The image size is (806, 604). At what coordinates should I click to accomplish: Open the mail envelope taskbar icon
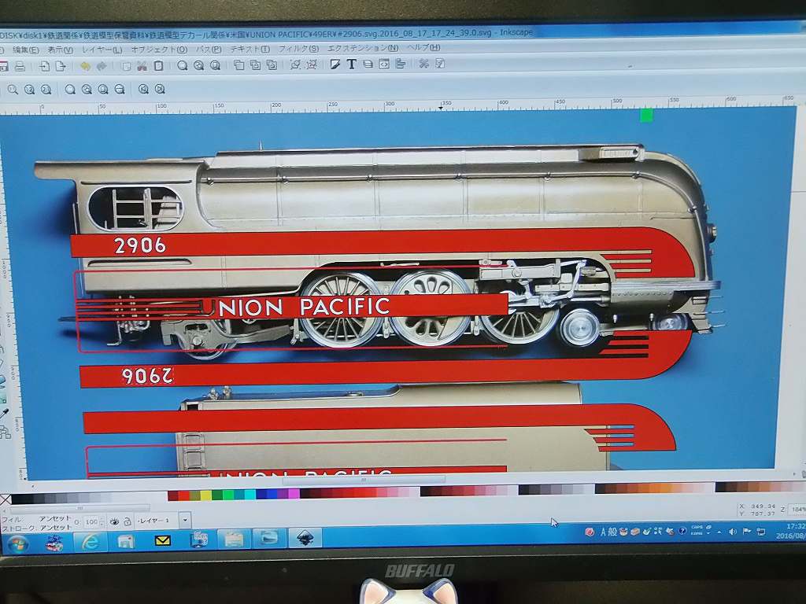(x=162, y=540)
